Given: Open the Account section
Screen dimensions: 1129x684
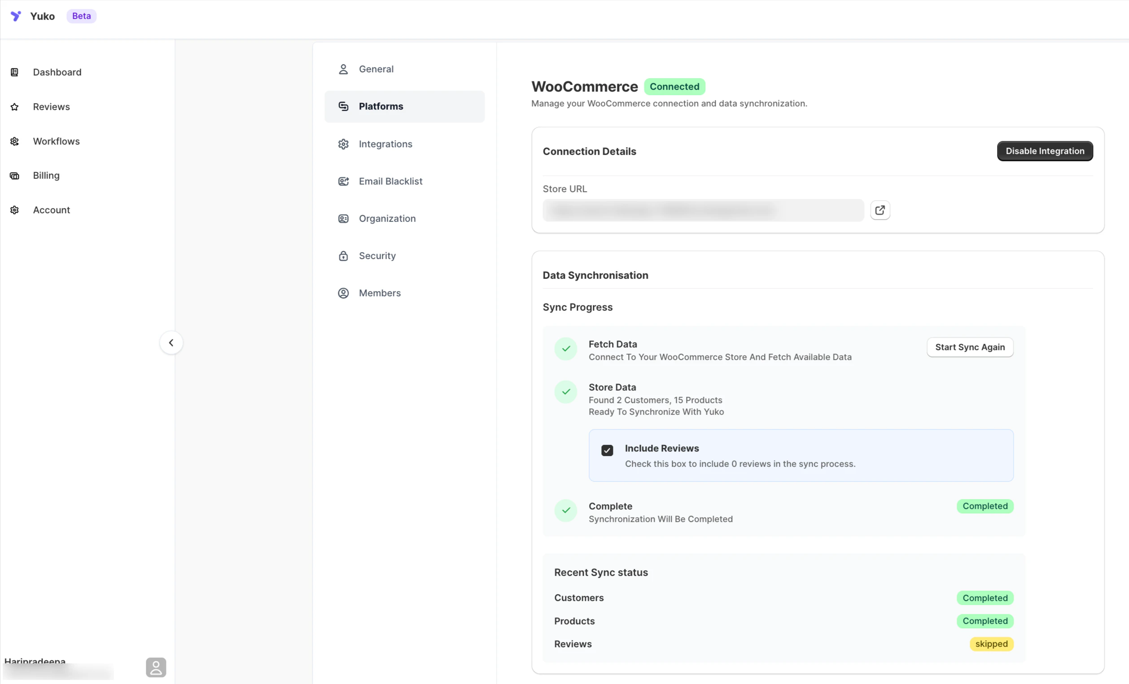Looking at the screenshot, I should pos(51,210).
